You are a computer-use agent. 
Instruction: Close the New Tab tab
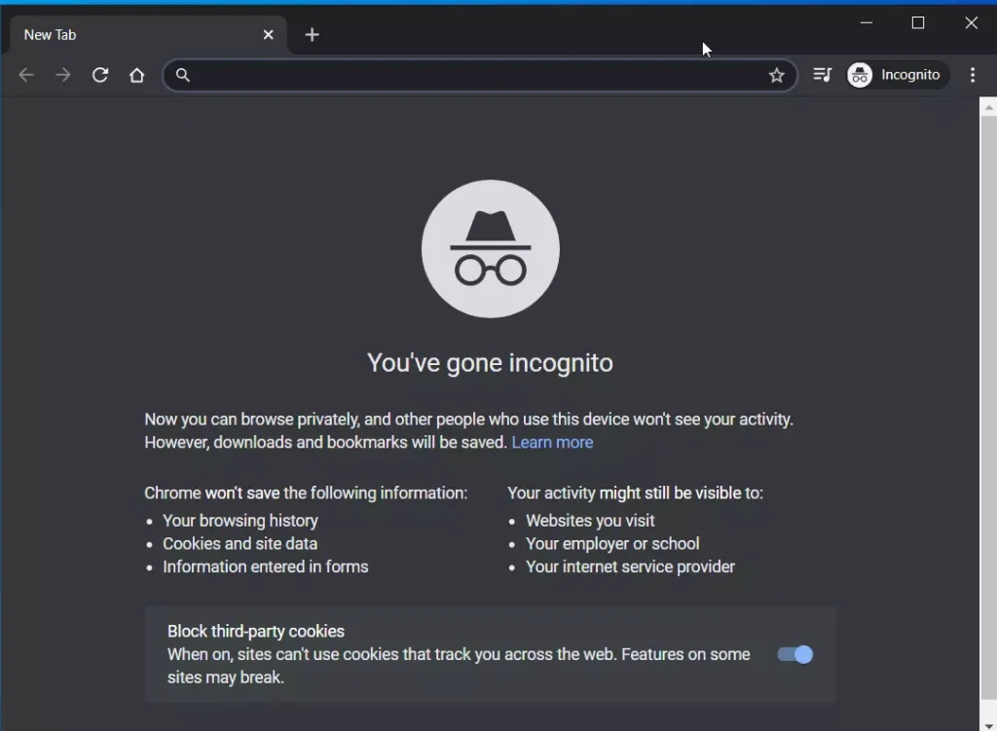269,35
